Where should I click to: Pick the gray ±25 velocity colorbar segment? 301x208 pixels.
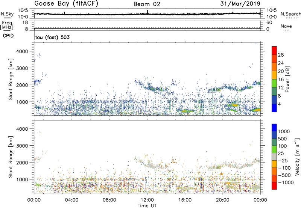pyautogui.click(x=274, y=157)
